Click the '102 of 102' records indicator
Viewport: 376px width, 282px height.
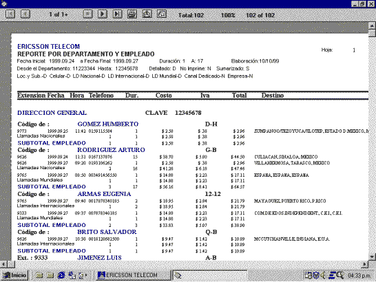tap(260, 15)
